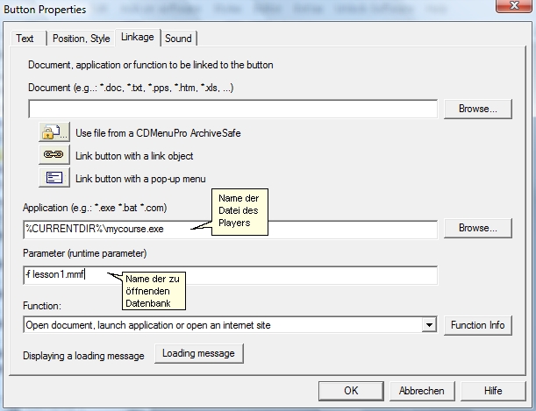536x411 pixels.
Task: Expand the Function dropdown arrow
Action: tap(429, 325)
